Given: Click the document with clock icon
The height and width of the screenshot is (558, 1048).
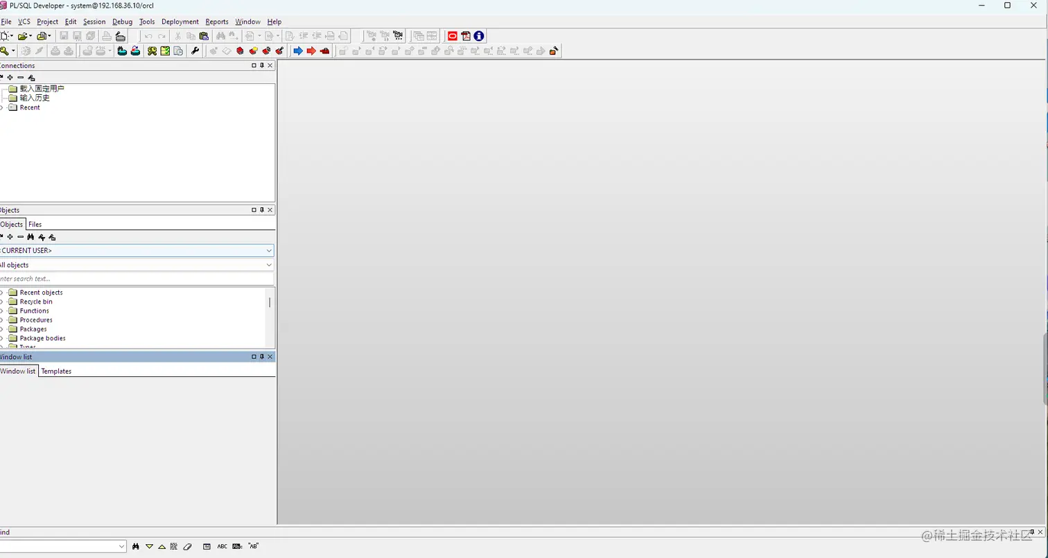Looking at the screenshot, I should 178,51.
